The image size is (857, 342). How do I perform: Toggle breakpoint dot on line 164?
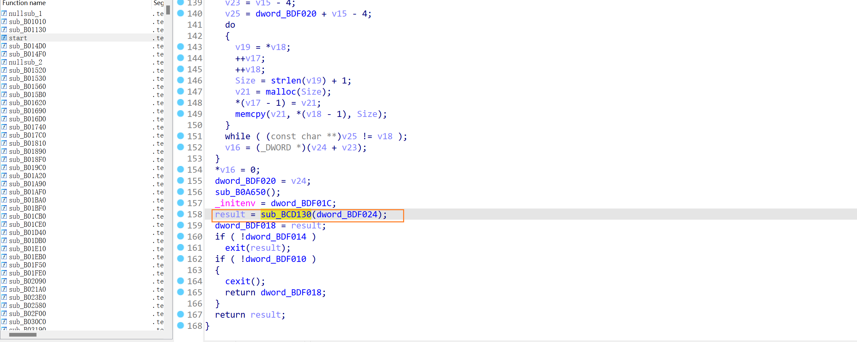click(181, 281)
